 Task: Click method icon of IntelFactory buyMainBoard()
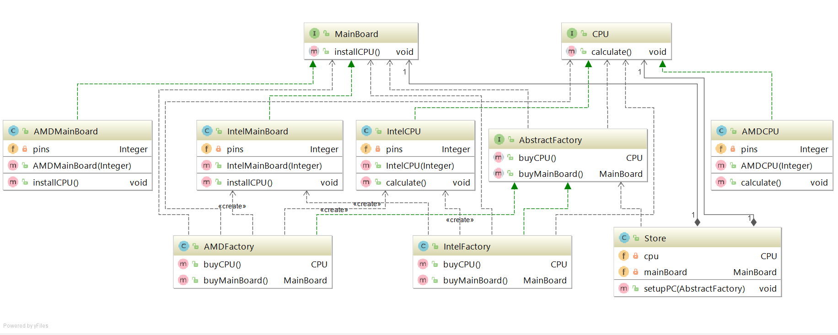[423, 280]
